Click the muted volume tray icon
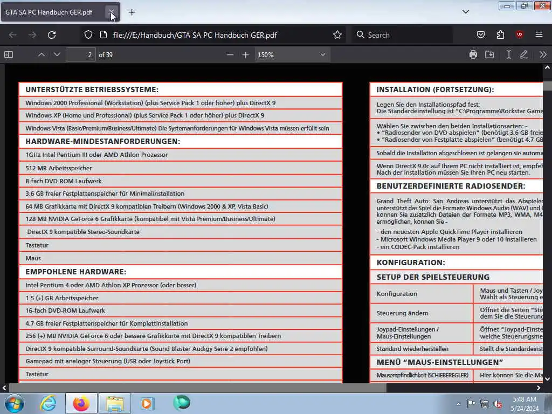The height and width of the screenshot is (414, 552). pyautogui.click(x=498, y=404)
